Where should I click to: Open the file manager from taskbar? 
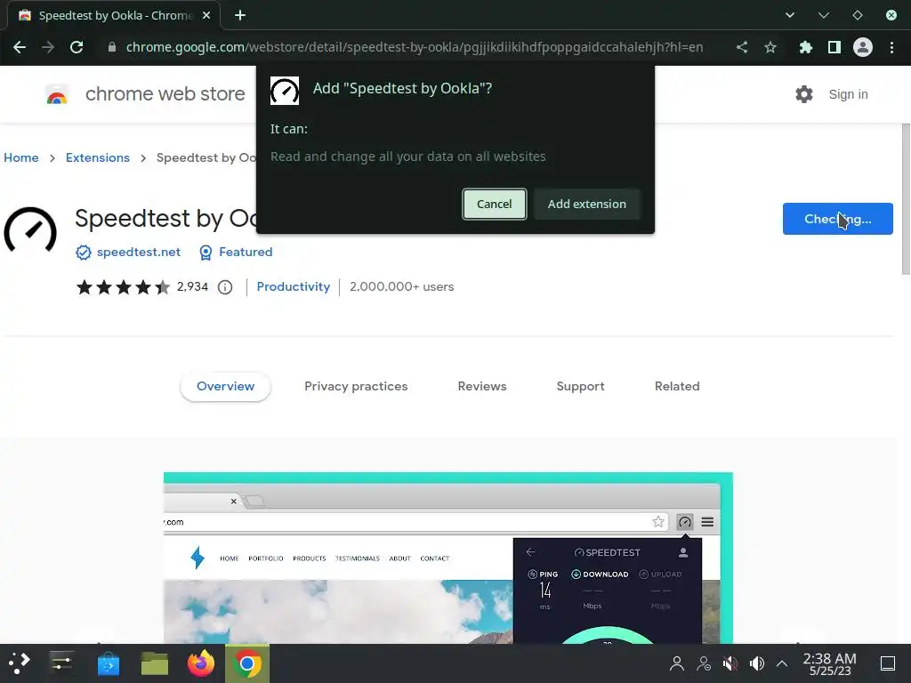[x=155, y=663]
